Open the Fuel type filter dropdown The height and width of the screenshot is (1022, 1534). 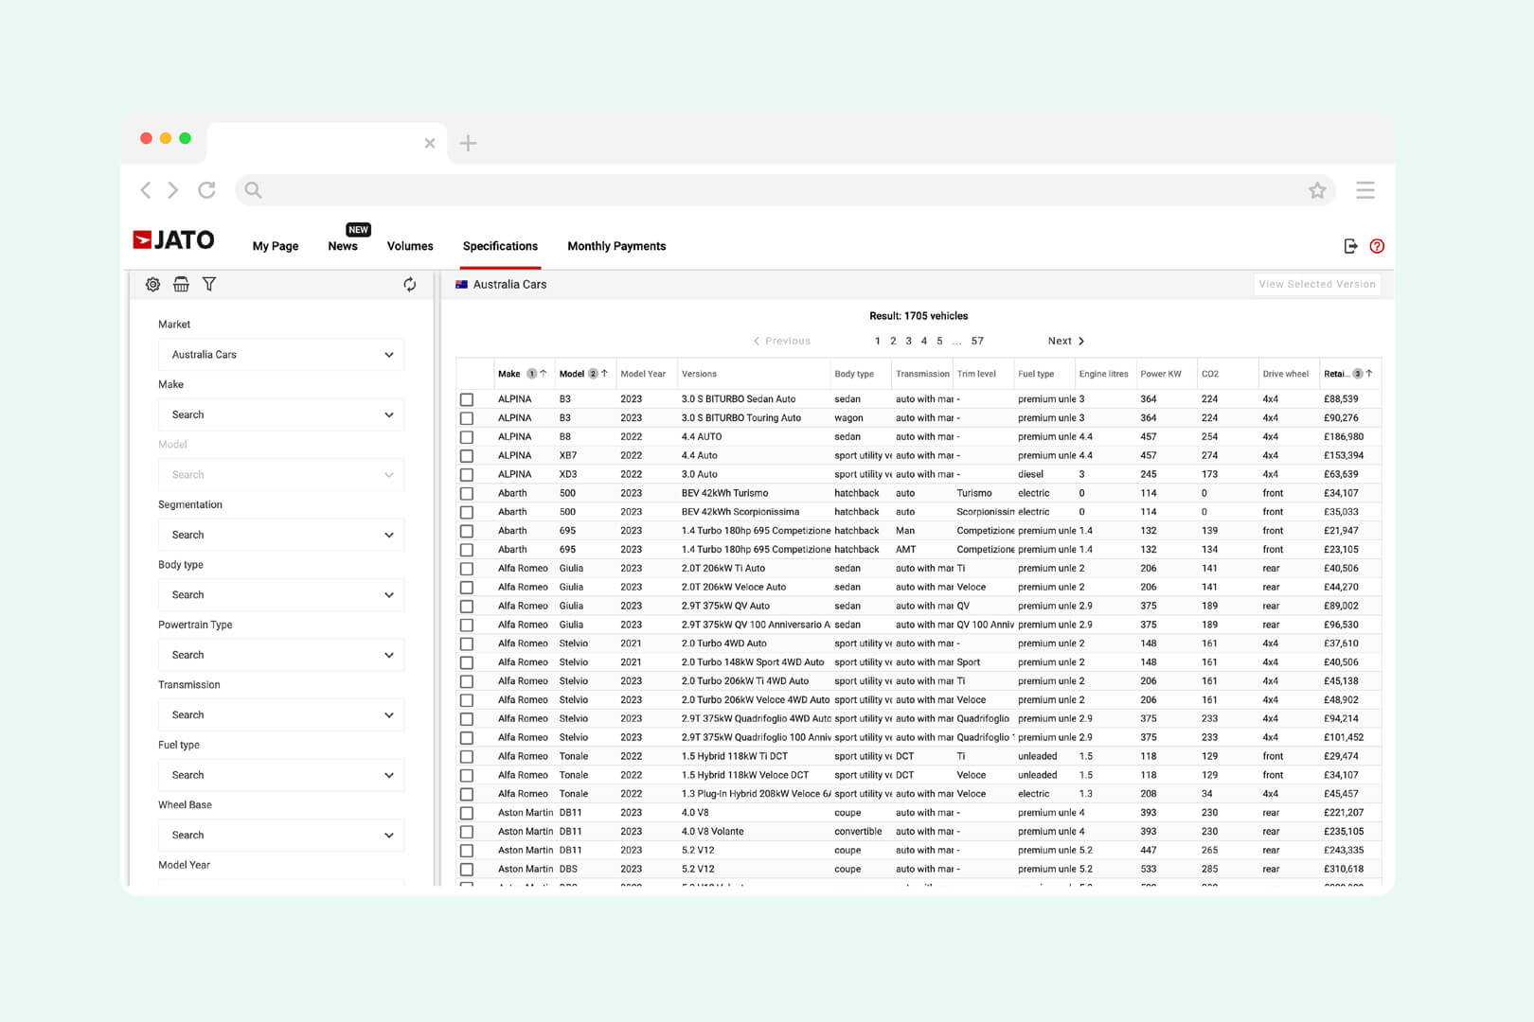click(x=280, y=774)
